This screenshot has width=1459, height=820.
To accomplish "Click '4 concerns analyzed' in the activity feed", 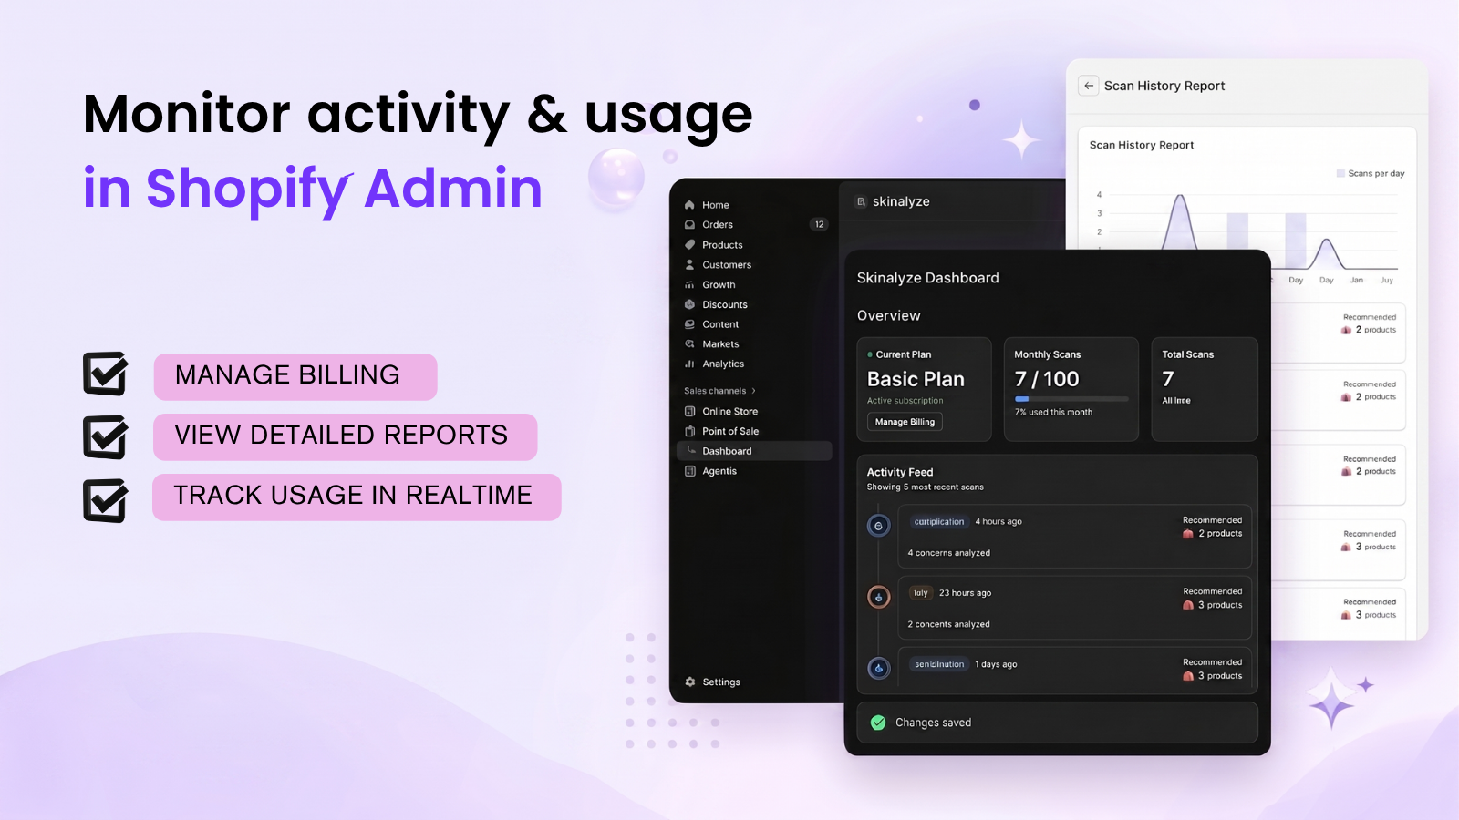I will (949, 553).
